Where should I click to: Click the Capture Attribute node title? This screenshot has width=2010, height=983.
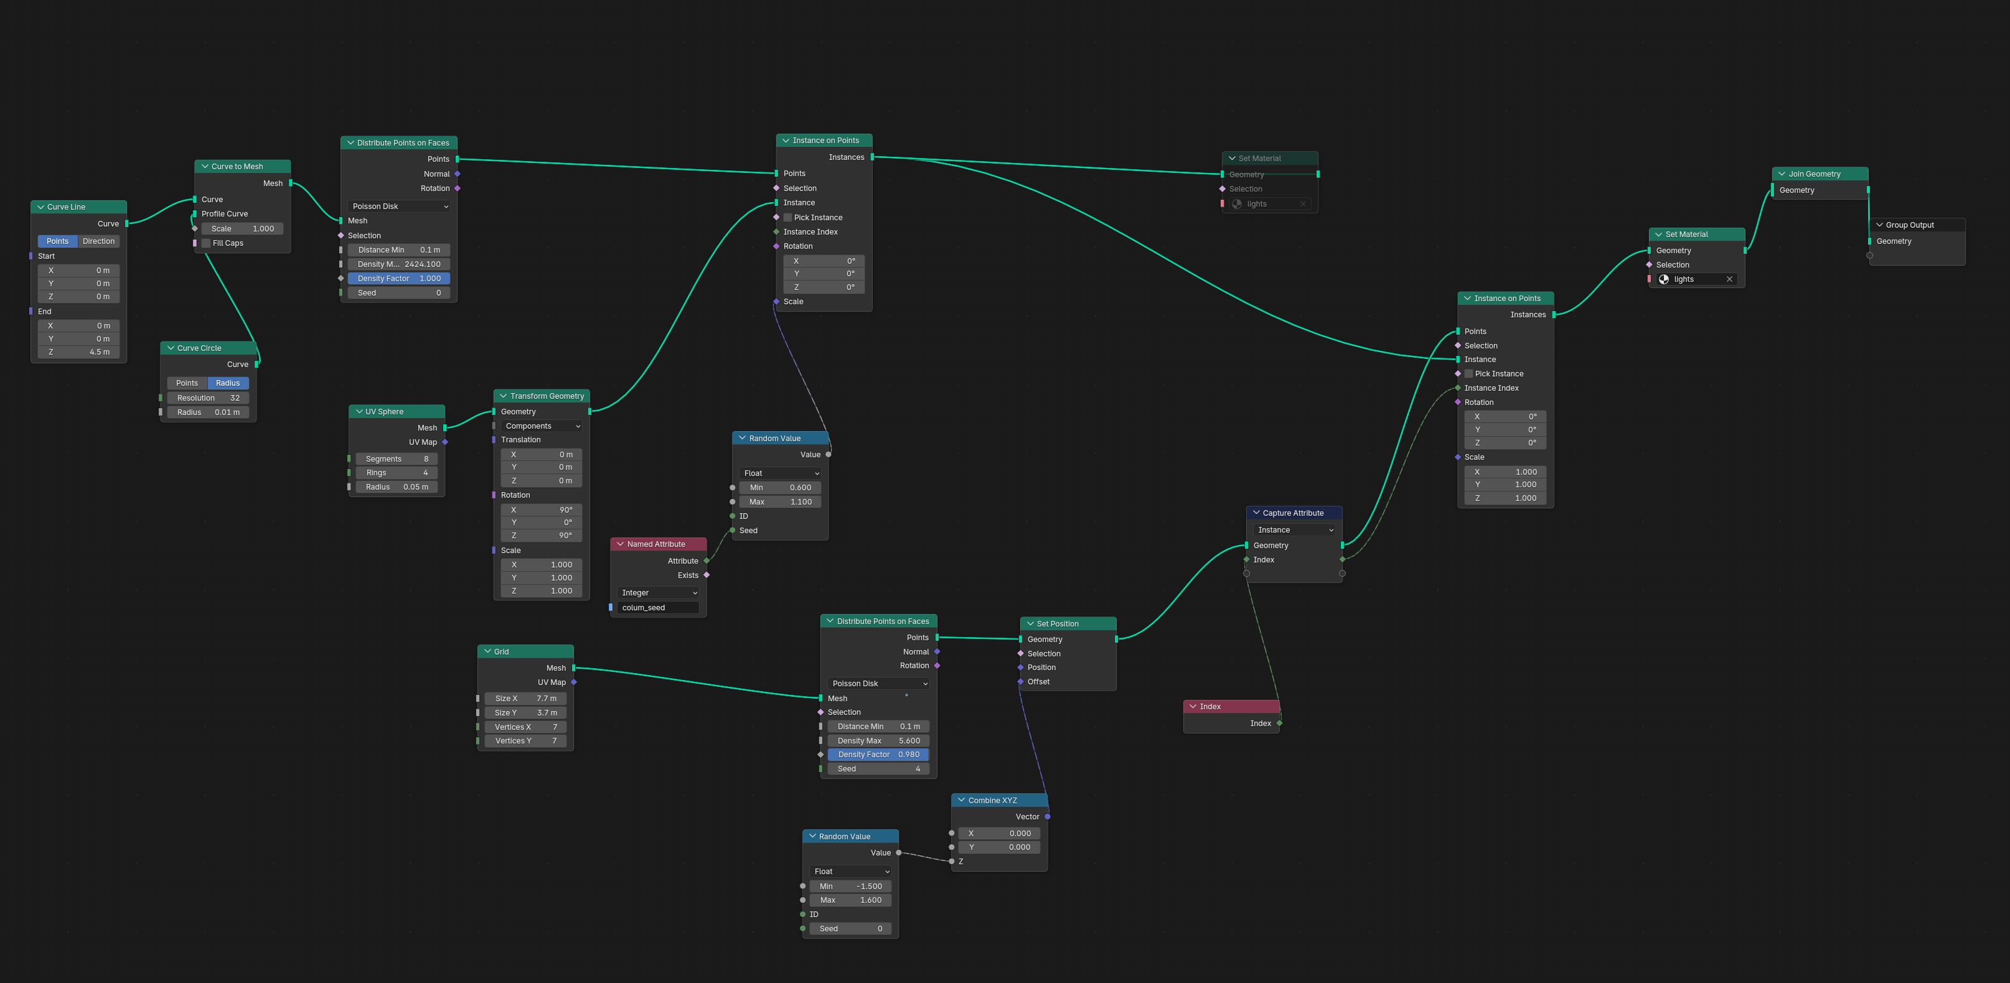(1292, 513)
